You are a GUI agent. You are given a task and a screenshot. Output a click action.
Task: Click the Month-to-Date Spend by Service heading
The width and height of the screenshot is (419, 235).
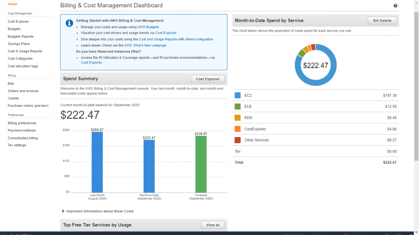[x=269, y=20]
